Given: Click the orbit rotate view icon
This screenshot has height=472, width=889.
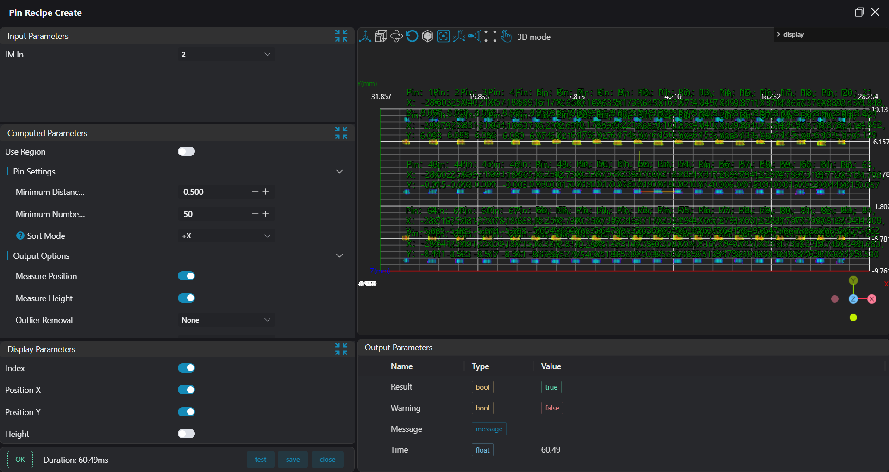Looking at the screenshot, I should point(396,37).
